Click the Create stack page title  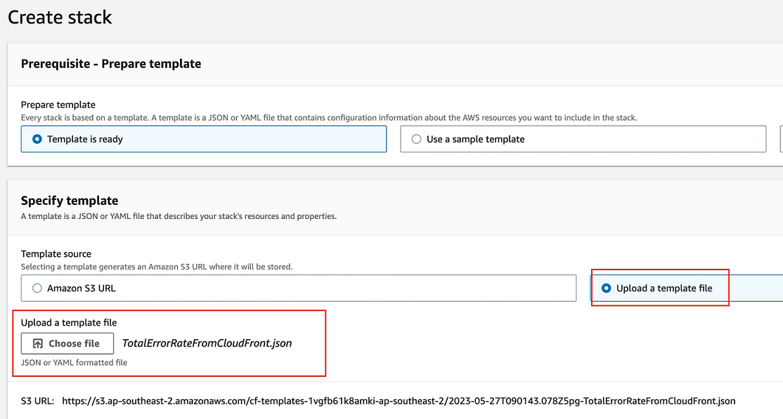pos(60,18)
